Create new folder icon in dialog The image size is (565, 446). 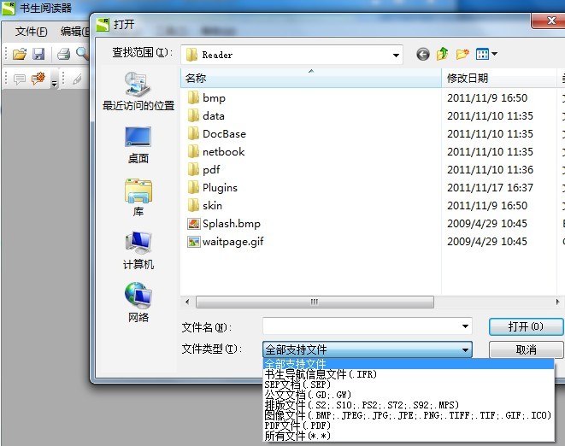(462, 54)
